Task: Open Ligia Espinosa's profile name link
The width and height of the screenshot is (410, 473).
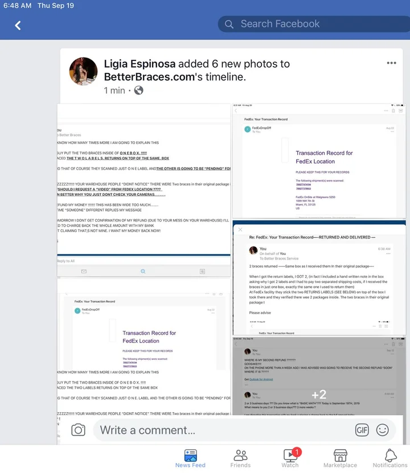Action: click(x=140, y=64)
